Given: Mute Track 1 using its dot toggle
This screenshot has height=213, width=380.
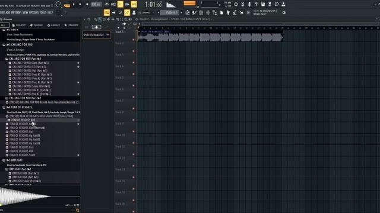Looking at the screenshot, I should tap(133, 40).
